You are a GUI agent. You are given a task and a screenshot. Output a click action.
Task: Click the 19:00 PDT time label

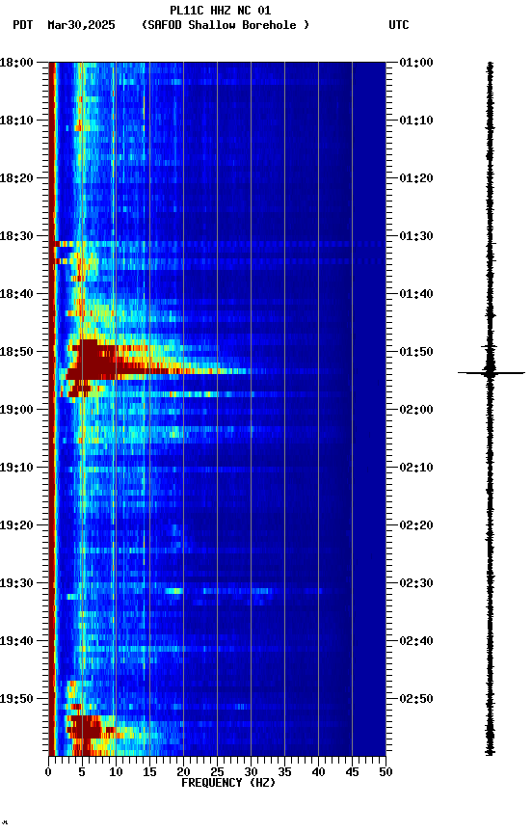(16, 410)
